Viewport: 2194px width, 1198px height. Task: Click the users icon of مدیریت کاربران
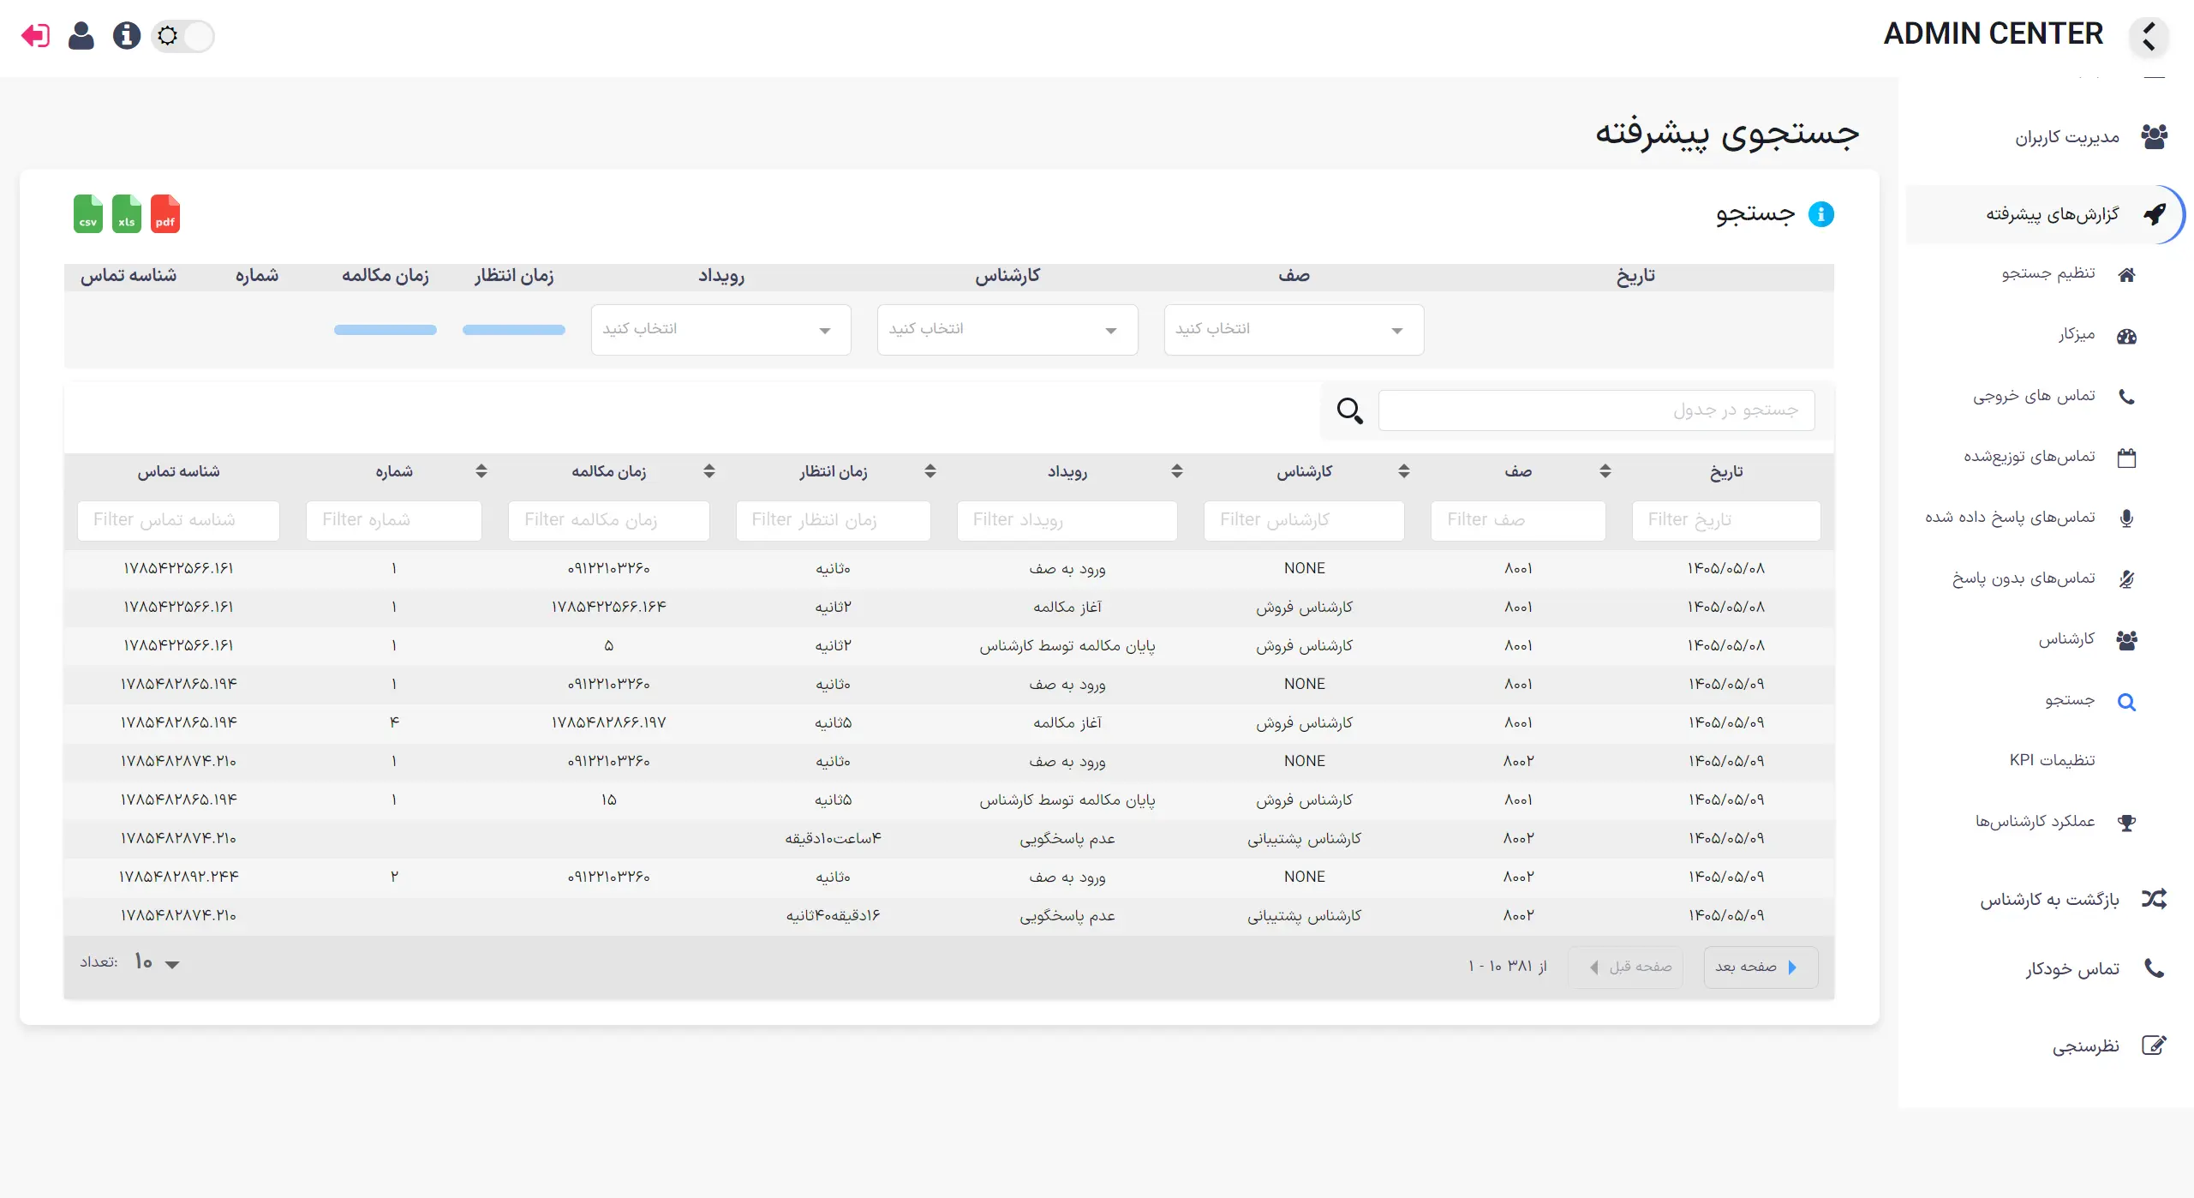[x=2154, y=136]
